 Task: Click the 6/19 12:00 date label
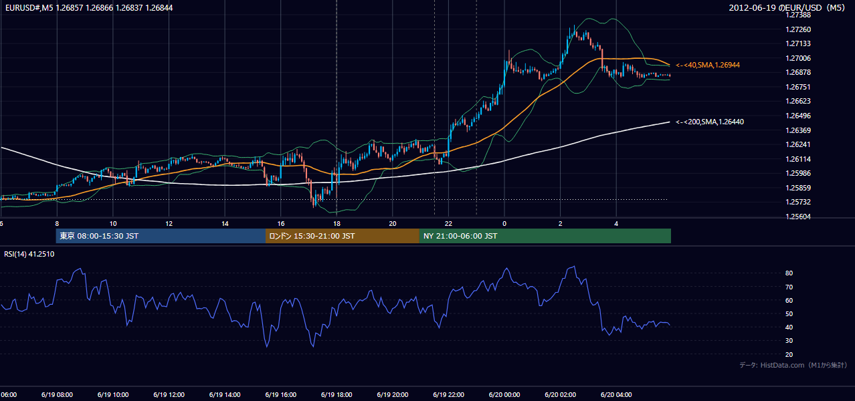169,394
